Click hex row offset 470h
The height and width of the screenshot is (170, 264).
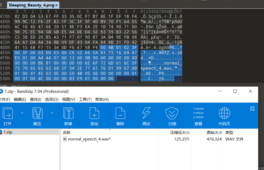(5, 16)
